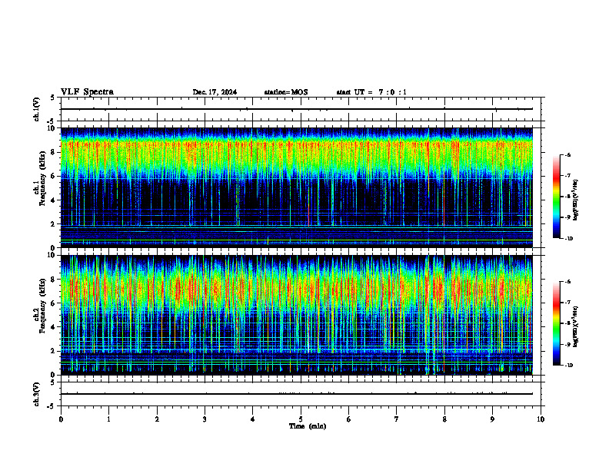The width and height of the screenshot is (609, 470).
Task: Click the ch.2 colorbar label 'log(PSD)(V²/Hz)'
Action: click(576, 326)
